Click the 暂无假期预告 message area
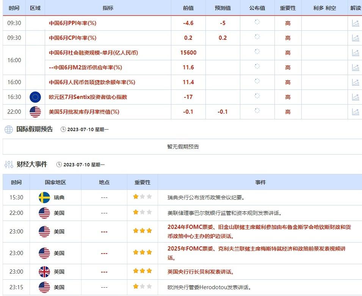The height and width of the screenshot is (296, 362). [181, 146]
